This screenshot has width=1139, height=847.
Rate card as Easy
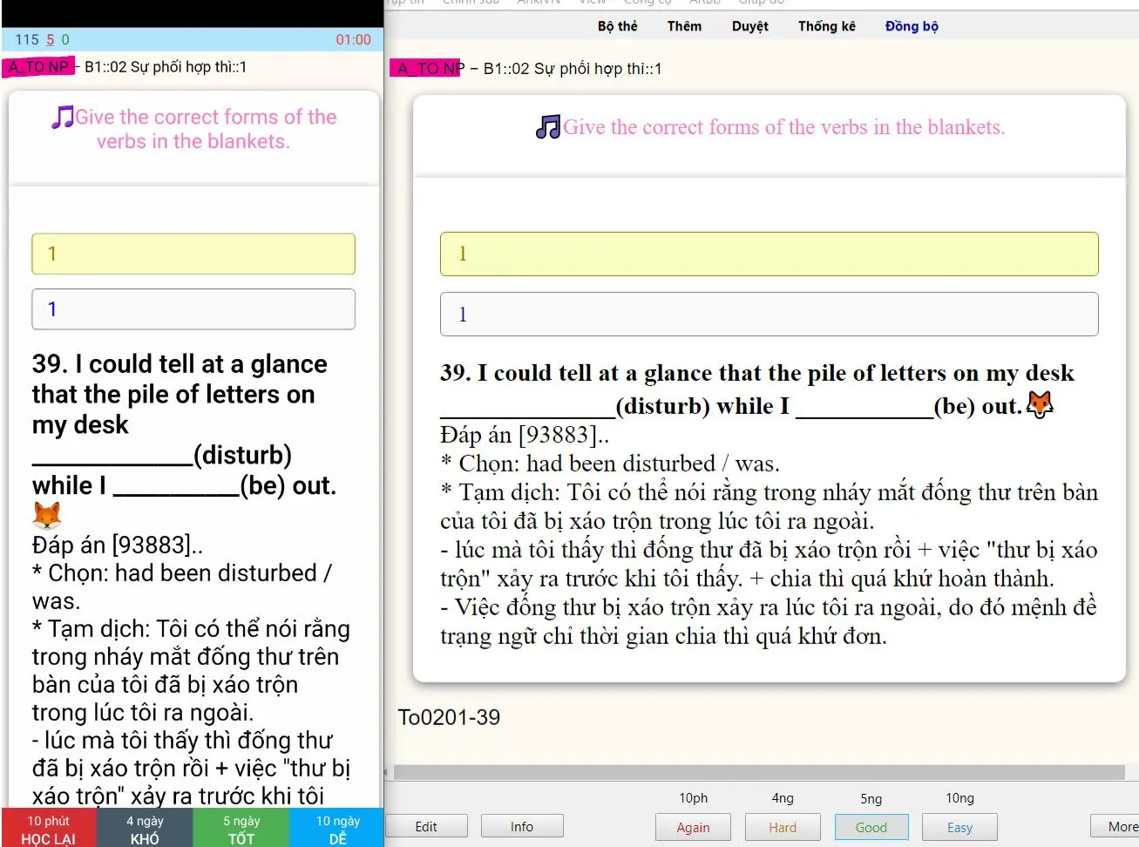tap(959, 827)
